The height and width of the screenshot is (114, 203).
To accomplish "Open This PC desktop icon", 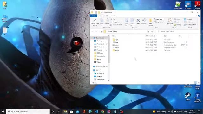I will click(5, 18).
